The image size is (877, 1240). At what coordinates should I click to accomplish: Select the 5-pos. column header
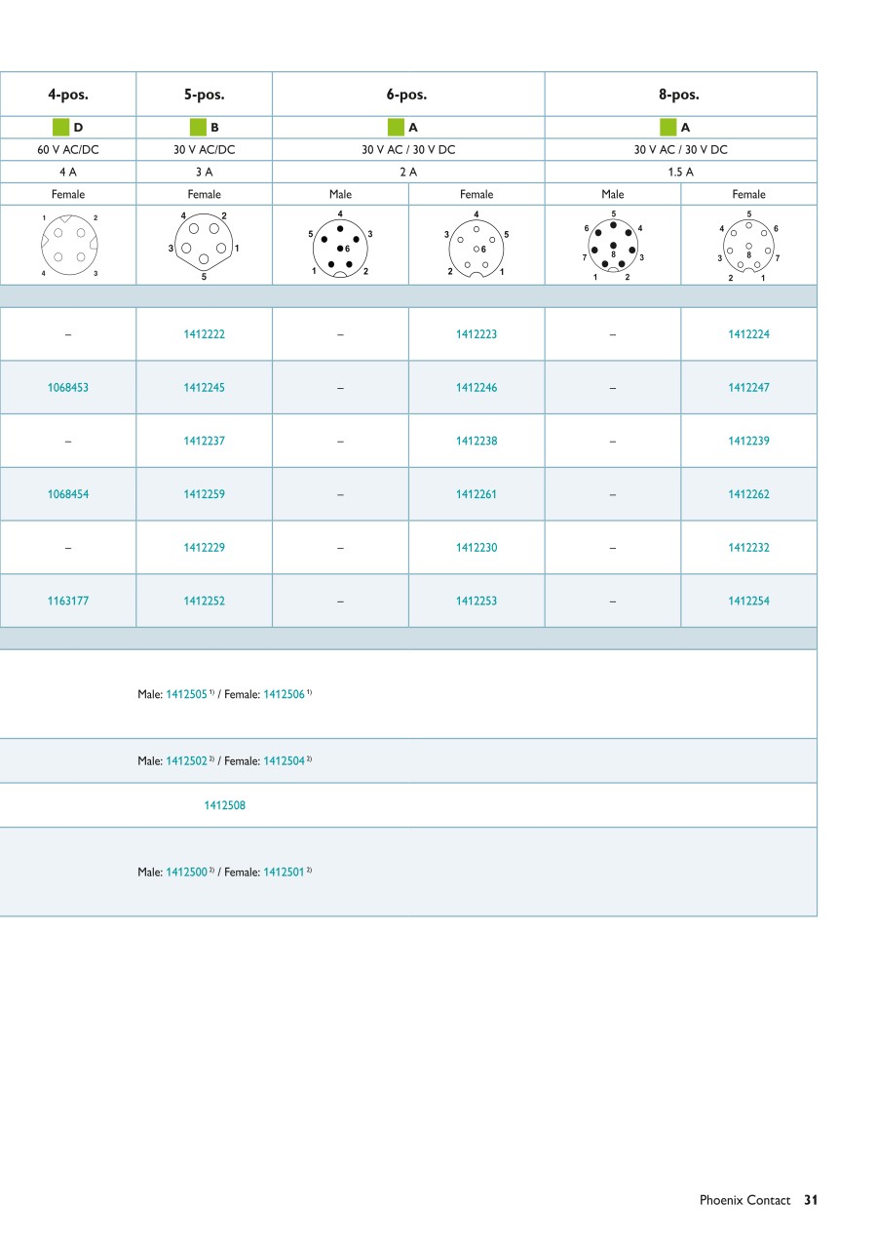pos(204,95)
